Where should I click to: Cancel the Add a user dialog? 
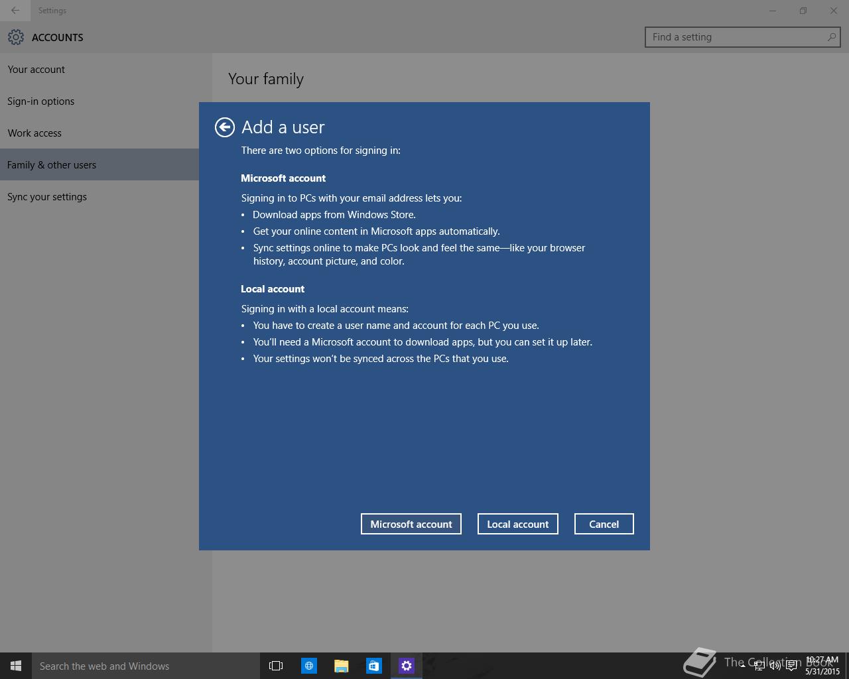[x=604, y=524]
